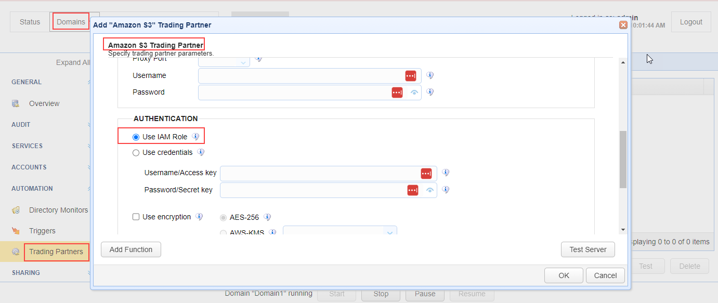Click info icon next to Use encryption

coord(199,217)
